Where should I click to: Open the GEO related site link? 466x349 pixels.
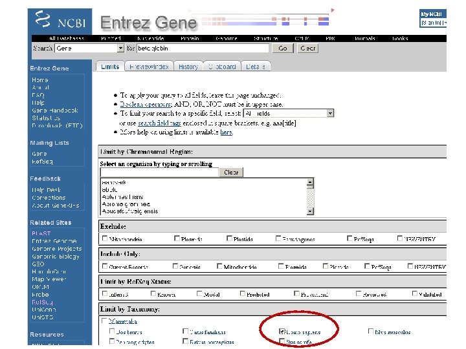click(38, 264)
